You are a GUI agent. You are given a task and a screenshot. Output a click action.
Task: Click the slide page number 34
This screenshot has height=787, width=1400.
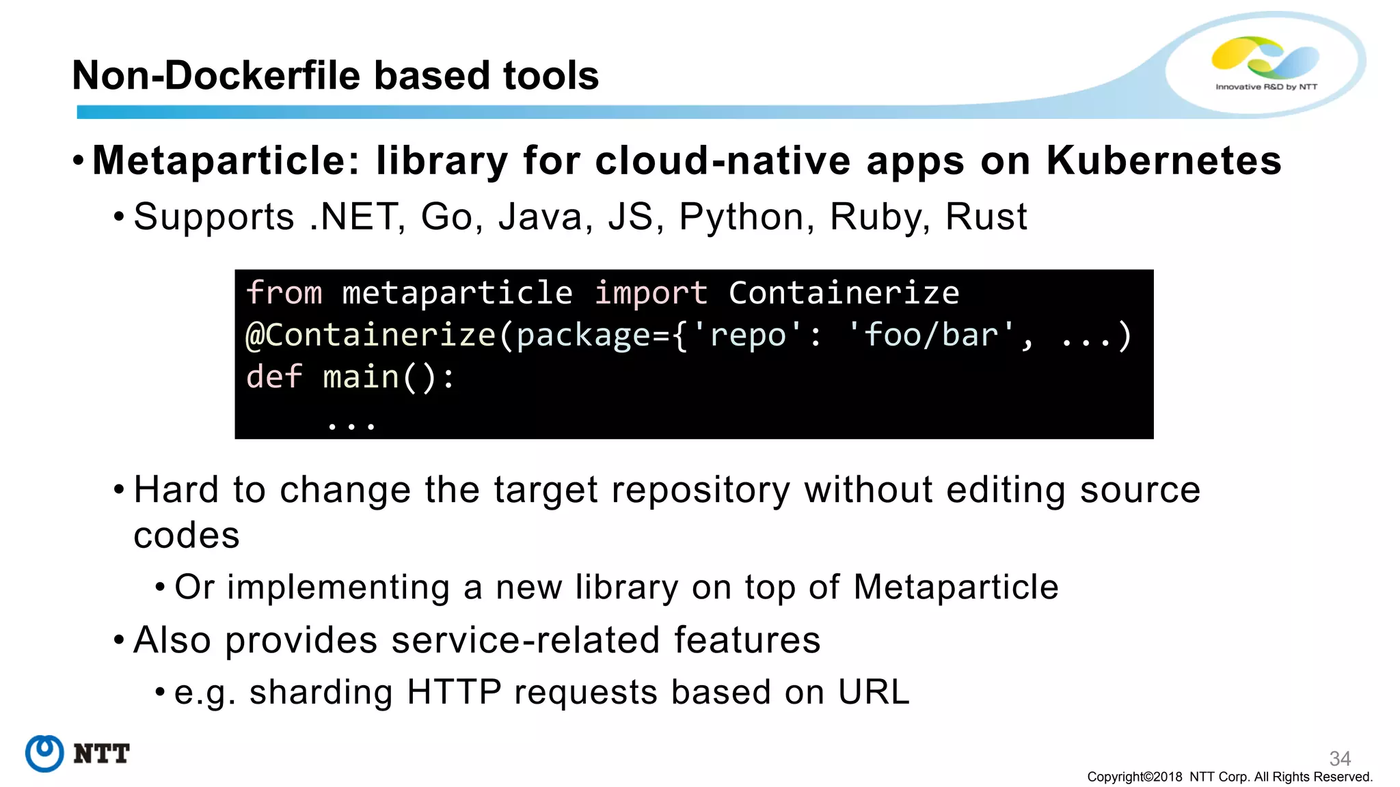click(x=1340, y=758)
